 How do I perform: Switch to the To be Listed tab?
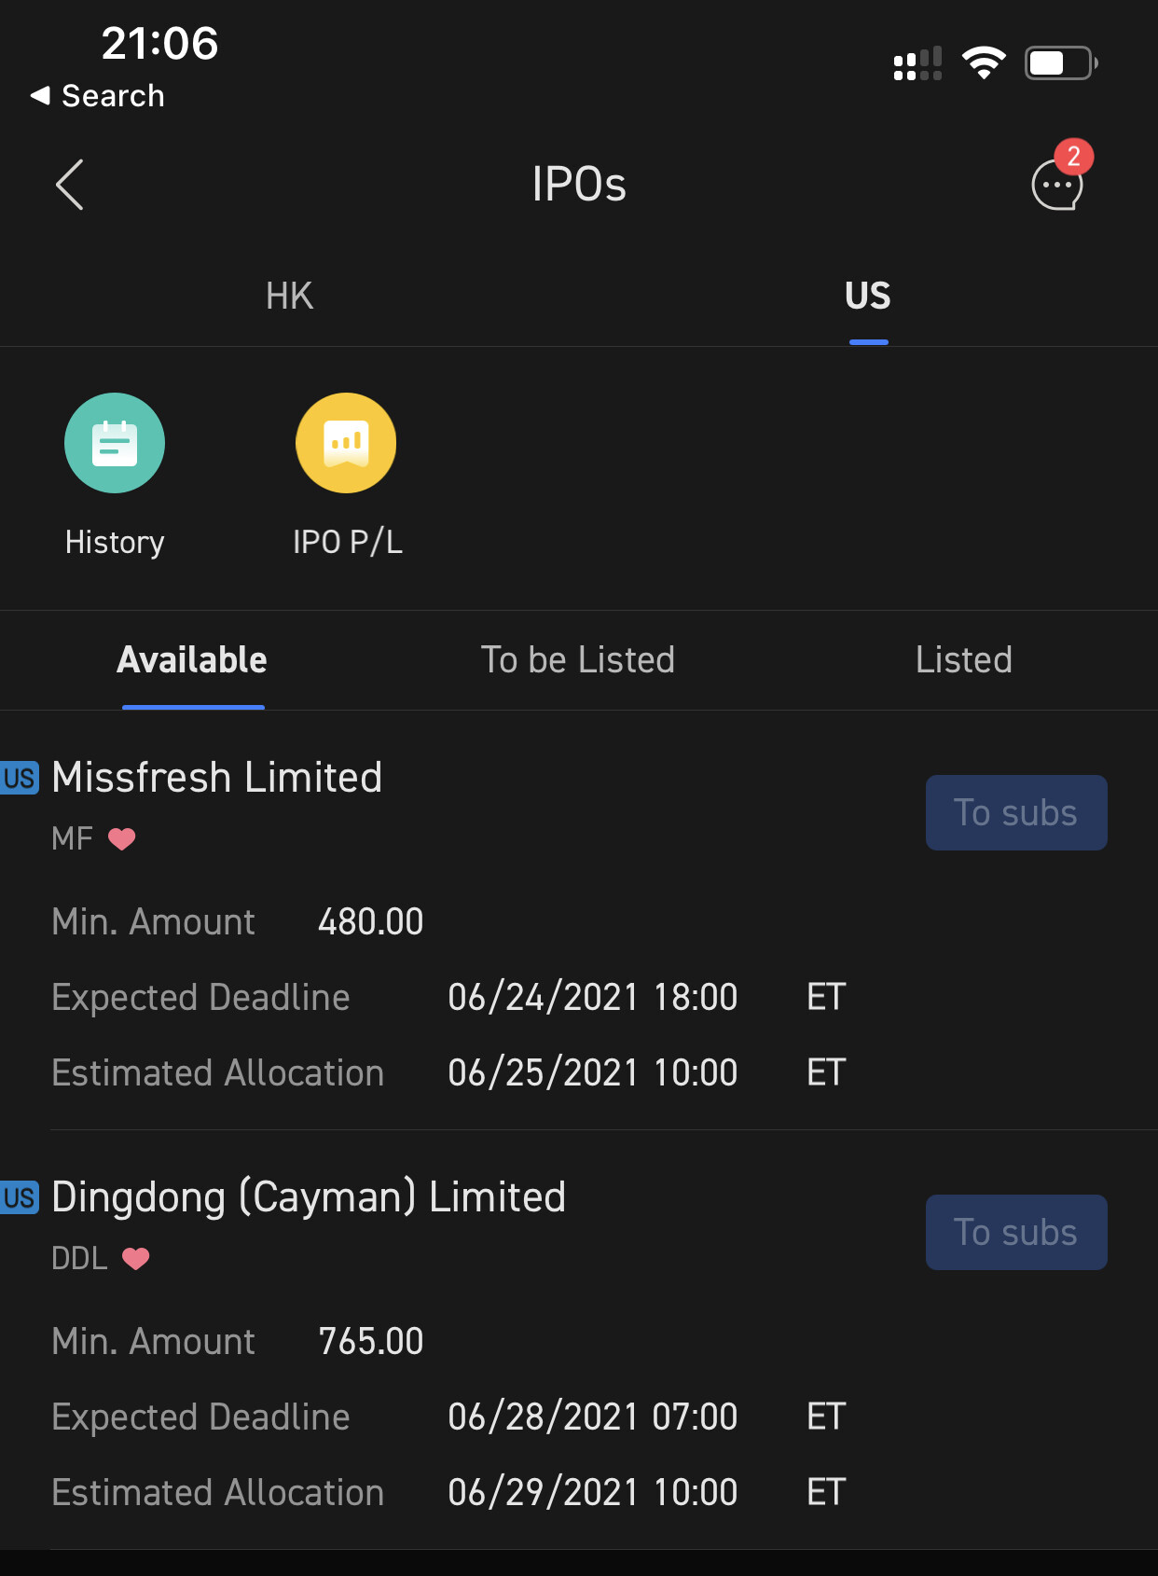tap(577, 660)
